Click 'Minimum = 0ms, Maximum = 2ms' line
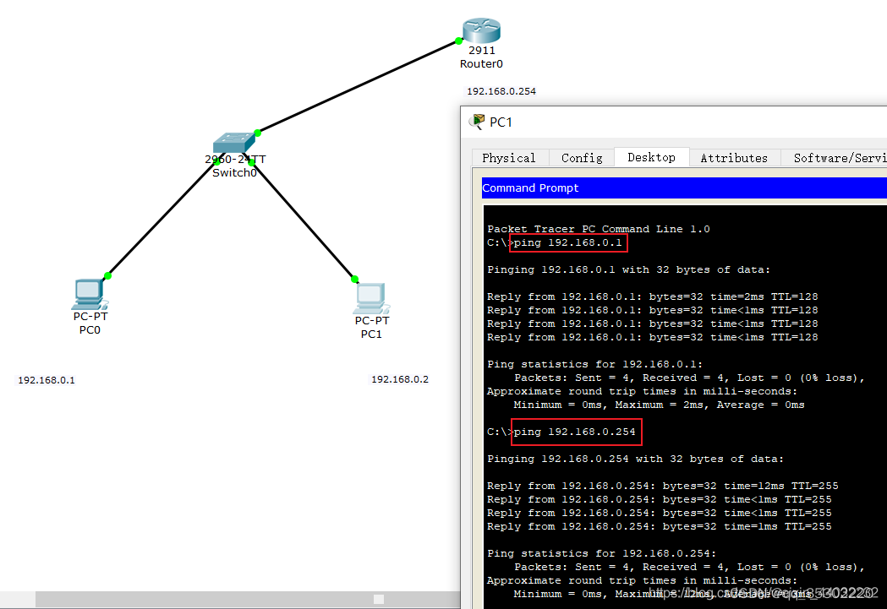Image resolution: width=887 pixels, height=609 pixels. click(x=659, y=405)
